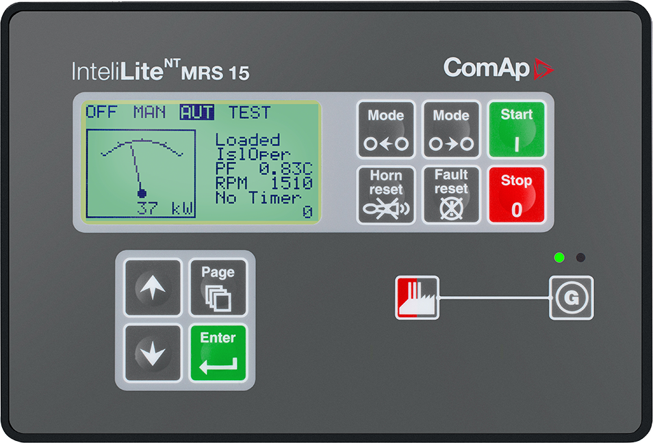Viewport: 653px width, 443px height.
Task: Toggle the right Mode button
Action: (x=451, y=130)
